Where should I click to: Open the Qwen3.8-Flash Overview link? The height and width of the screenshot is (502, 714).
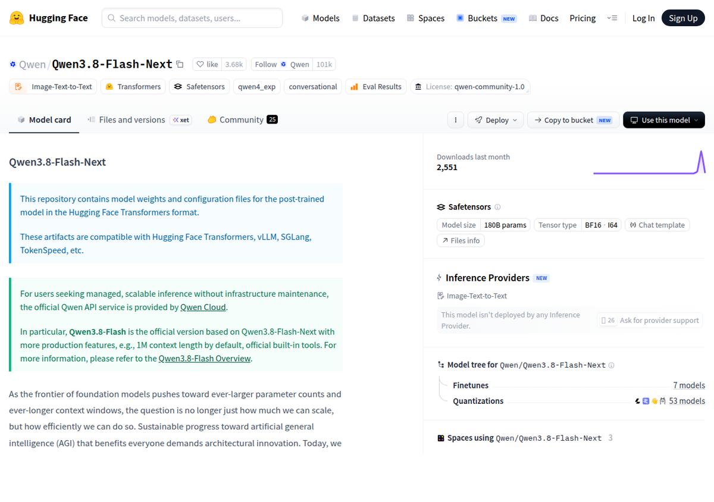[205, 359]
